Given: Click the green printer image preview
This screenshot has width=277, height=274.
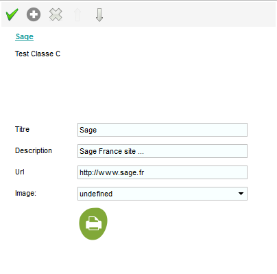Looking at the screenshot, I should [93, 224].
